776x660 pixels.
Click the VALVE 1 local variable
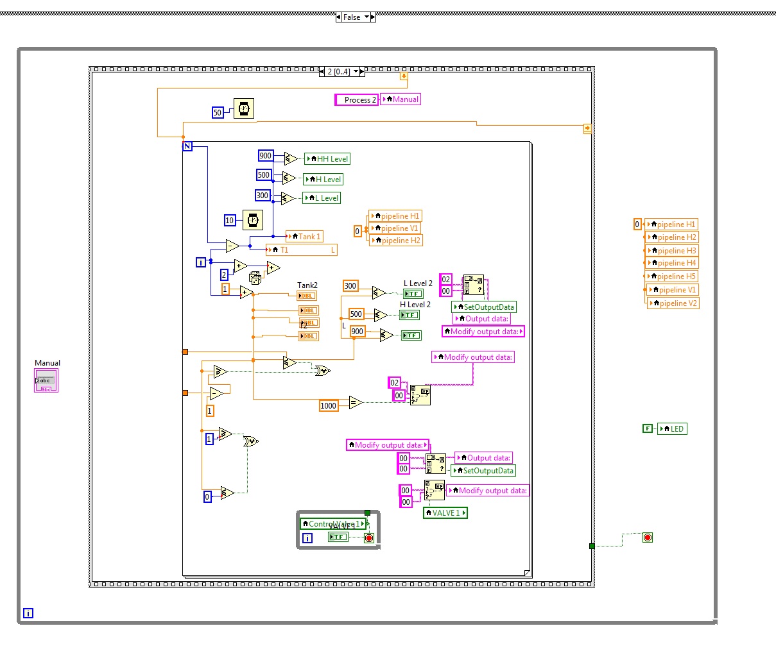445,512
